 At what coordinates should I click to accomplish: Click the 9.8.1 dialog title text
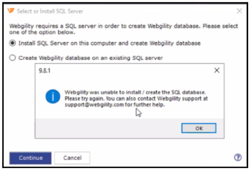(45, 70)
